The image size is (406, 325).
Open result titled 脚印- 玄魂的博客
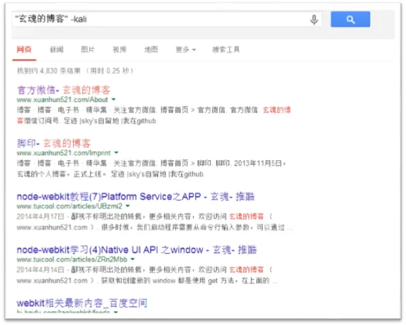tap(54, 143)
